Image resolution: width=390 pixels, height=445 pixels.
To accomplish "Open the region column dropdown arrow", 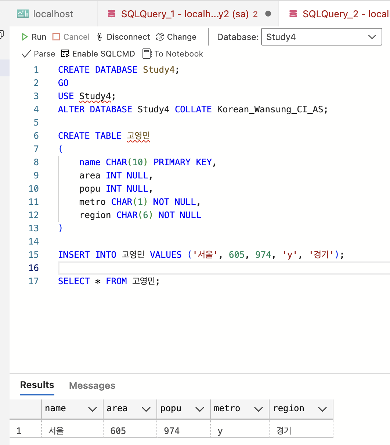I will 322,409.
